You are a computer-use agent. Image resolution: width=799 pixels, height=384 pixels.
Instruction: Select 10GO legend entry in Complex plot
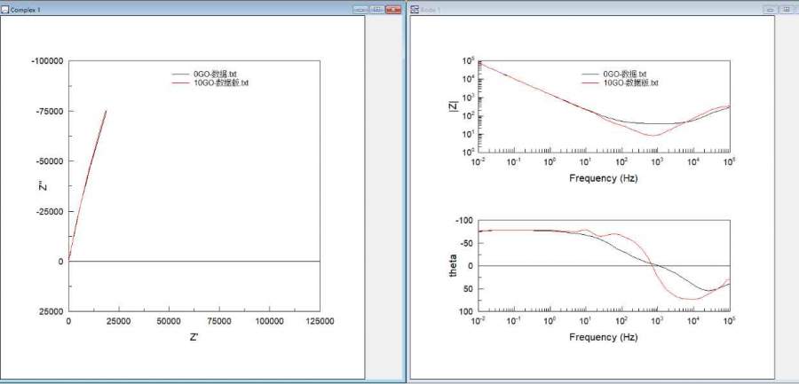click(222, 82)
